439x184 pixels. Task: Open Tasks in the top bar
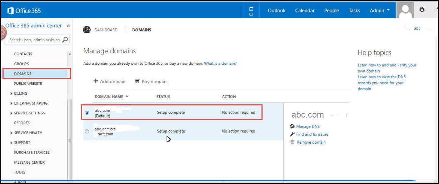(x=354, y=10)
